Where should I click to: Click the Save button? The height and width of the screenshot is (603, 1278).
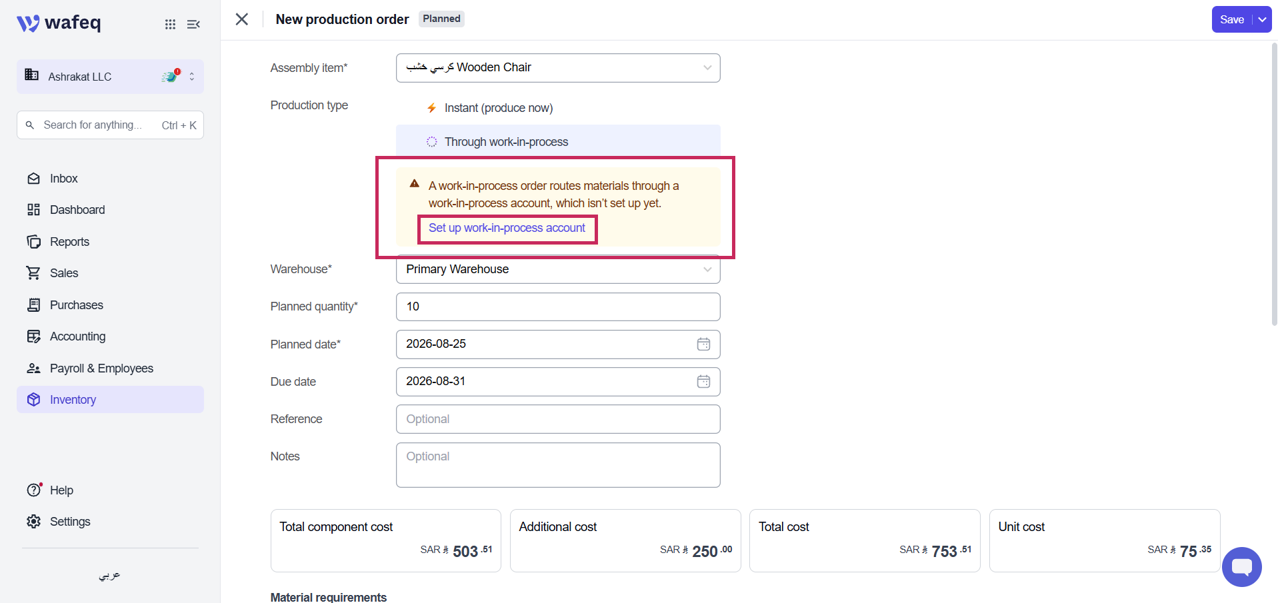(x=1231, y=19)
